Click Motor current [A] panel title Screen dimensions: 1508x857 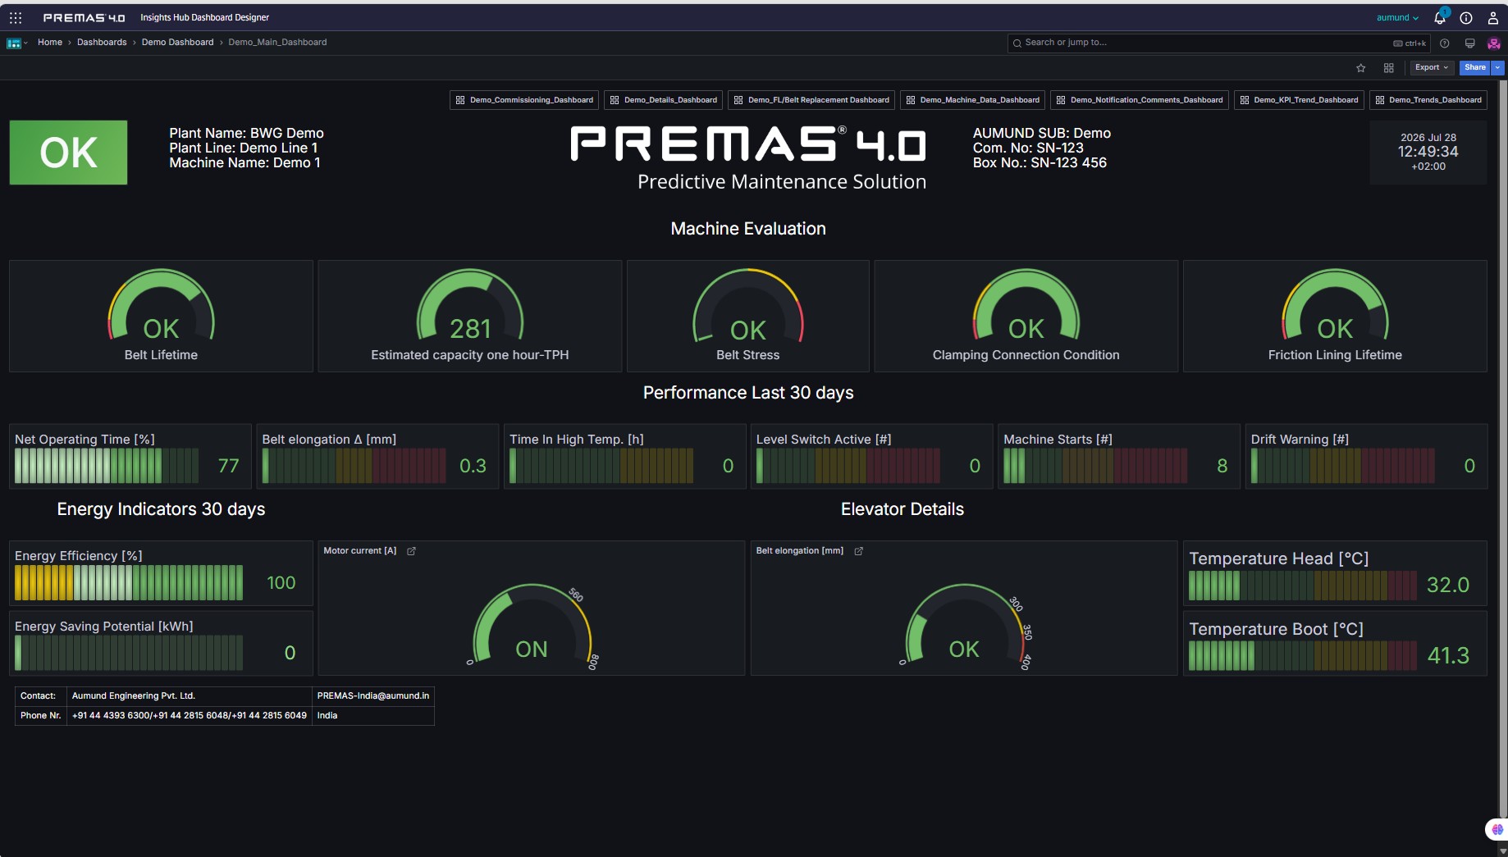(x=359, y=551)
